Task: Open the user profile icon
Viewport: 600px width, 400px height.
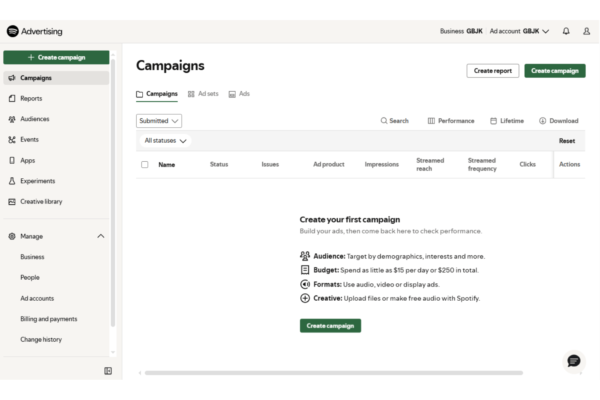Action: coord(586,31)
